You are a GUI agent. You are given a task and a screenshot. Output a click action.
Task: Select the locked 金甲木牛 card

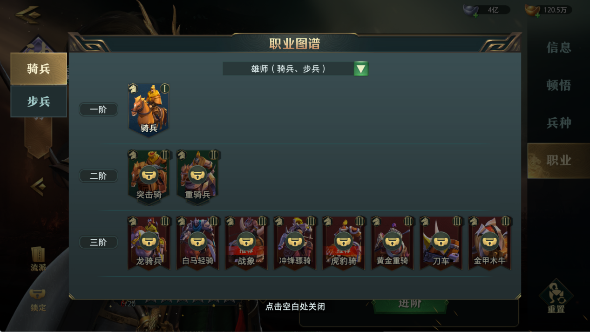(489, 243)
